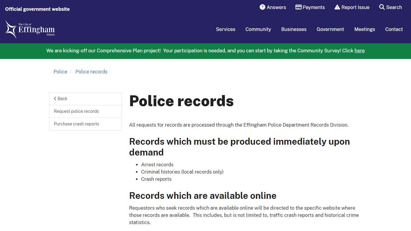Open Purchase crash reports sidebar item
Screen dimensions: 411x231
pos(85,124)
